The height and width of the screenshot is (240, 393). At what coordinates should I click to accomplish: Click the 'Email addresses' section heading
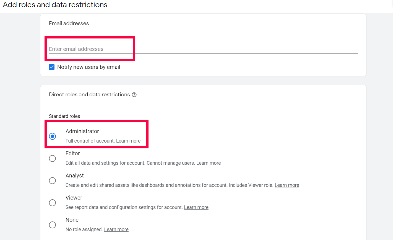click(69, 24)
